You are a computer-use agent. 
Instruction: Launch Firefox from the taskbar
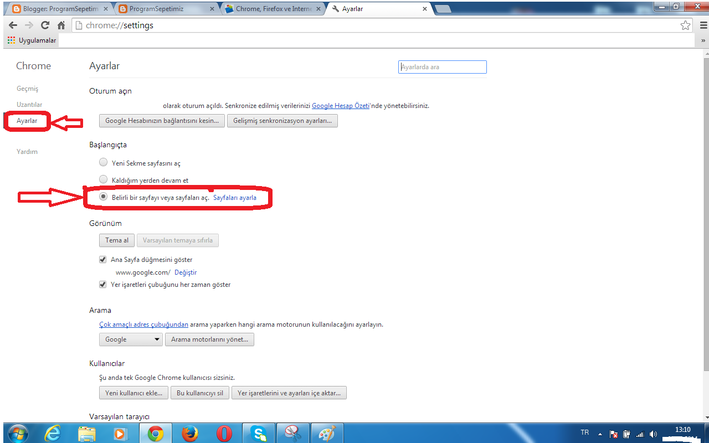point(190,434)
